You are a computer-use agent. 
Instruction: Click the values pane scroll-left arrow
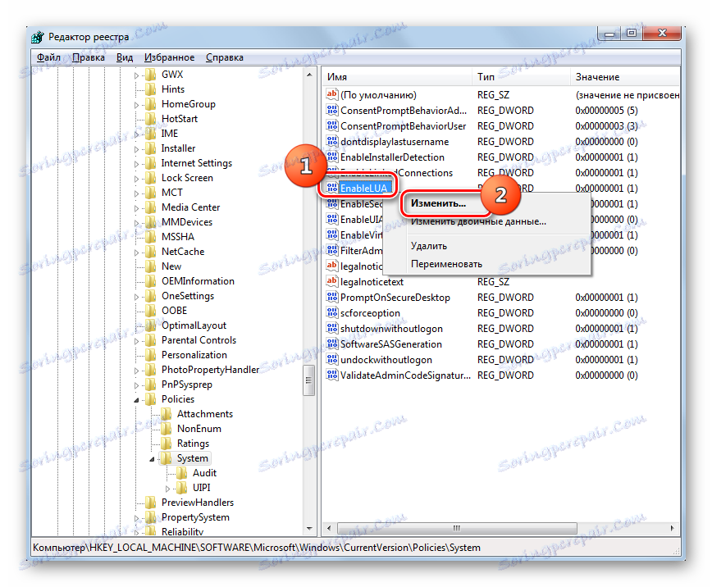click(329, 528)
